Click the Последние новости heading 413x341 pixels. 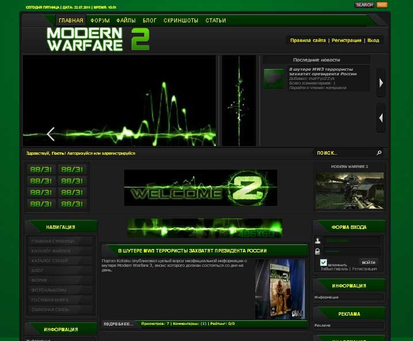316,60
